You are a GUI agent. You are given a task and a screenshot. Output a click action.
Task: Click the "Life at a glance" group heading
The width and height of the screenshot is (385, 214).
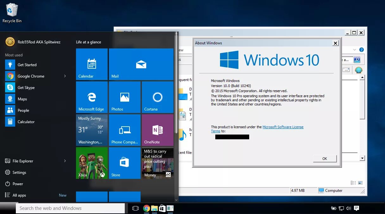[x=89, y=42]
